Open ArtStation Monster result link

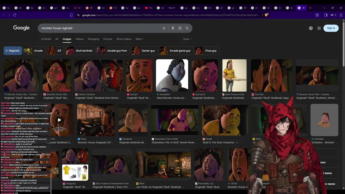click(324, 143)
